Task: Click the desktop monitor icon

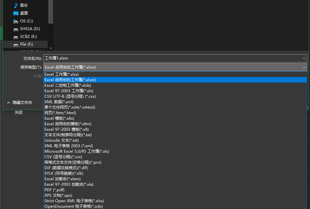Action: [16, 13]
